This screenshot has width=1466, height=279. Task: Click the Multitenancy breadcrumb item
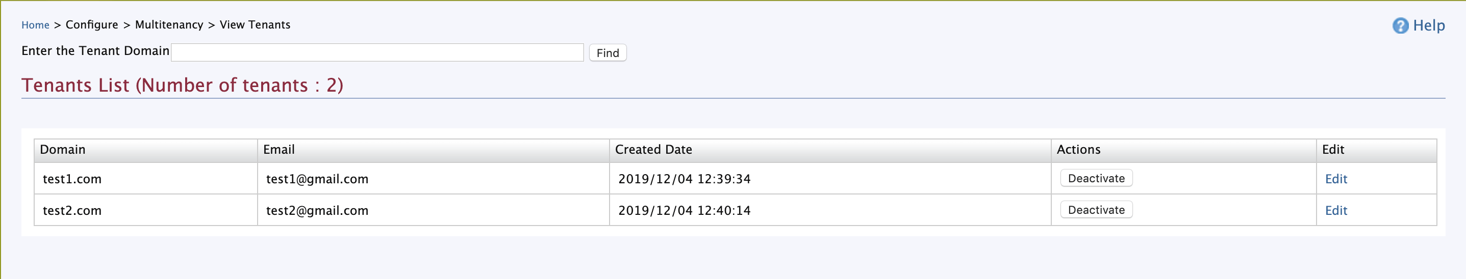[169, 25]
